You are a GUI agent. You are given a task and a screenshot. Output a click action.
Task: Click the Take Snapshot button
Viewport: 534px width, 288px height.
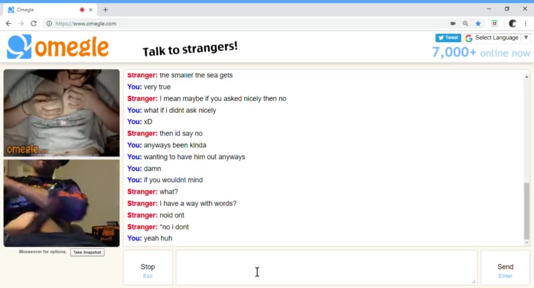click(87, 253)
